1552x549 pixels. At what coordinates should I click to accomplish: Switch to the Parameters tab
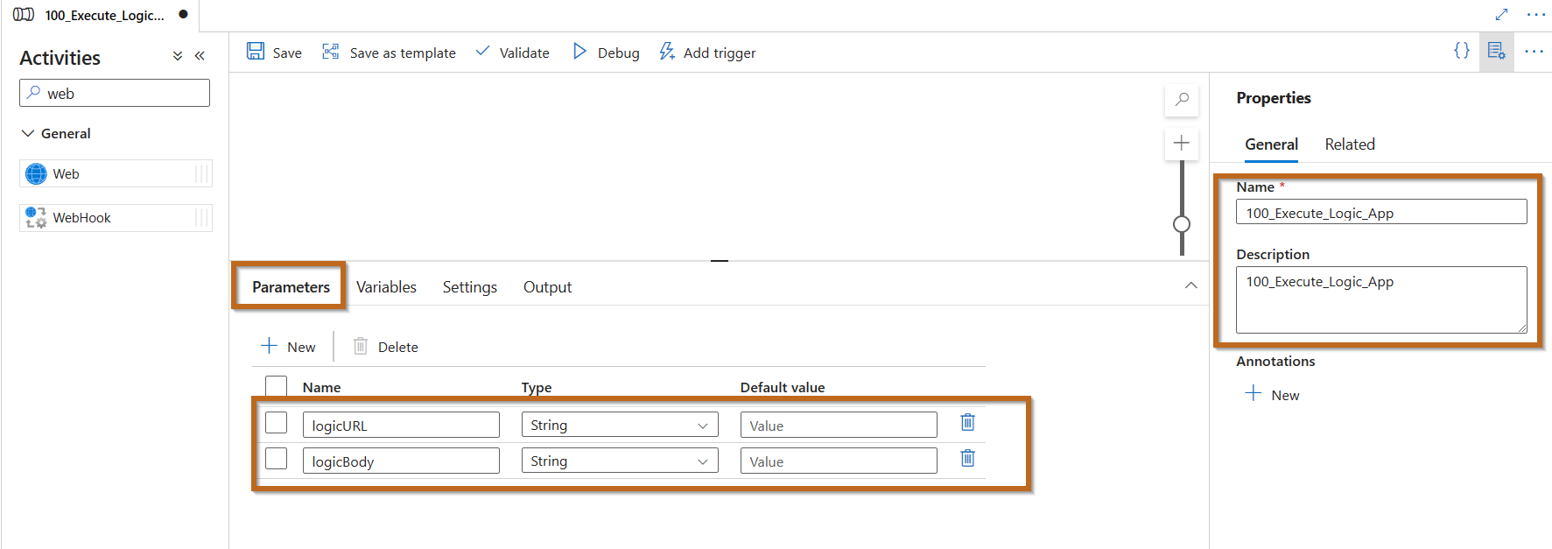pyautogui.click(x=291, y=287)
